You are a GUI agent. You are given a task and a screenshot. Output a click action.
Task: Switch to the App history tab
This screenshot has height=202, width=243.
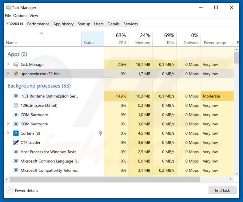click(63, 24)
